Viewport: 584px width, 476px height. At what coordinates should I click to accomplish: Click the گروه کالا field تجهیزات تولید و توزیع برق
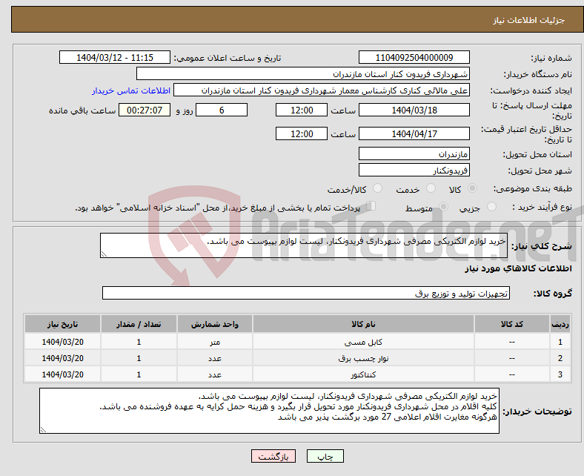click(306, 294)
